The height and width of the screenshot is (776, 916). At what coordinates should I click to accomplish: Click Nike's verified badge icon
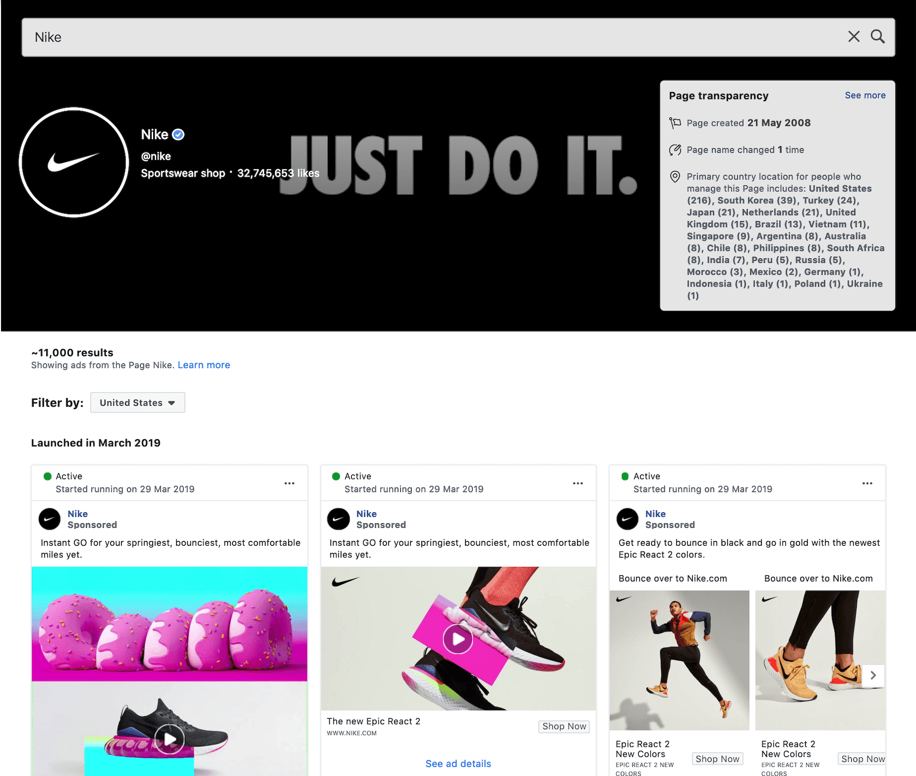pos(178,135)
